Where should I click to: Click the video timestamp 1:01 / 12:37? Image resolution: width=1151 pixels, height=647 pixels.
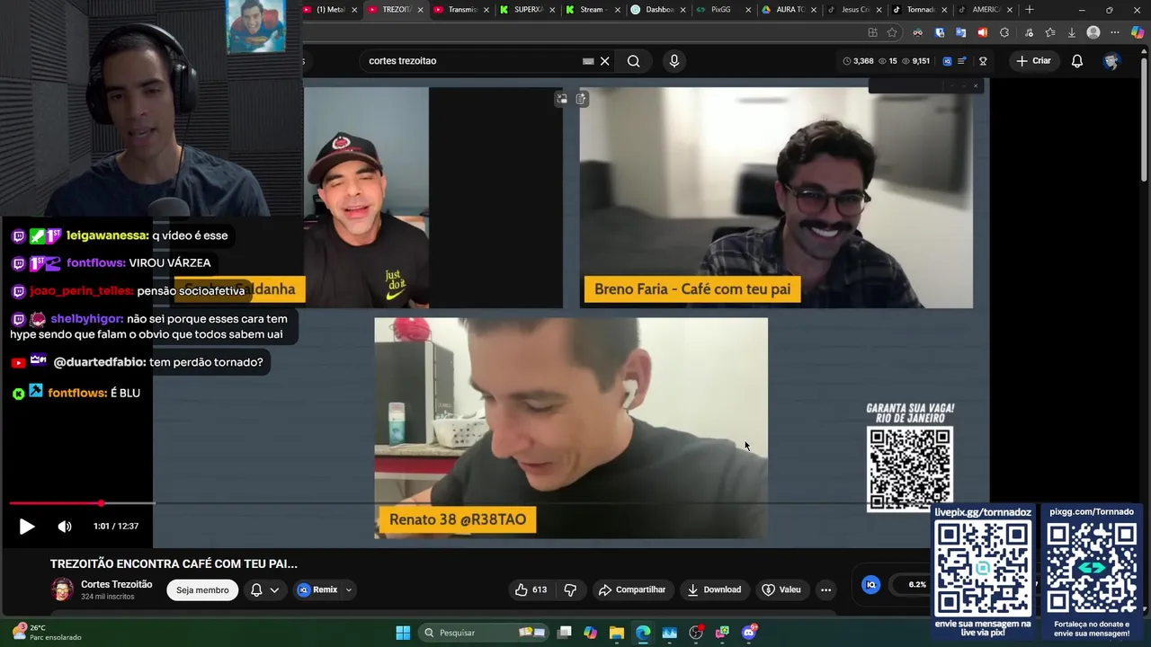(x=116, y=527)
